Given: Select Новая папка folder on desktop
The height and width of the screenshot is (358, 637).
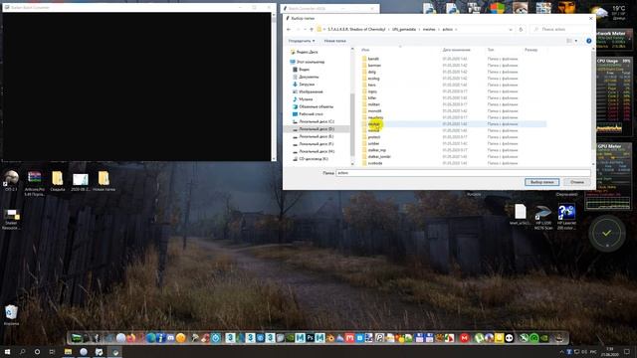Looking at the screenshot, I should pyautogui.click(x=104, y=181).
